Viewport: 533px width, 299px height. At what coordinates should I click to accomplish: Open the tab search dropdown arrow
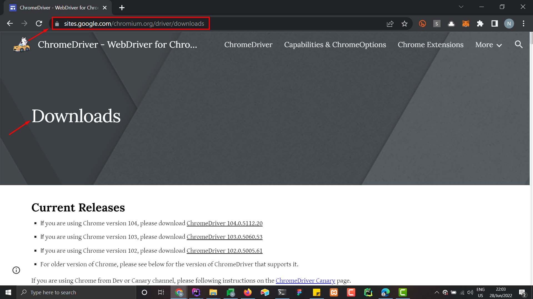point(461,7)
